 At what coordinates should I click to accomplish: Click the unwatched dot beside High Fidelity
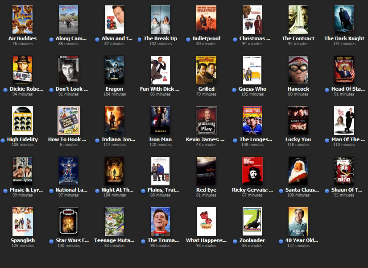[x=3, y=141]
